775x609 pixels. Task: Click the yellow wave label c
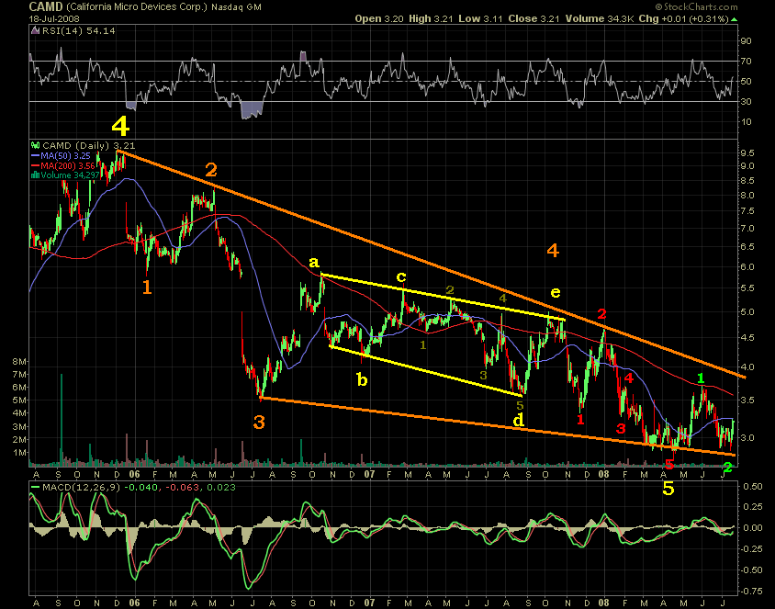(401, 276)
